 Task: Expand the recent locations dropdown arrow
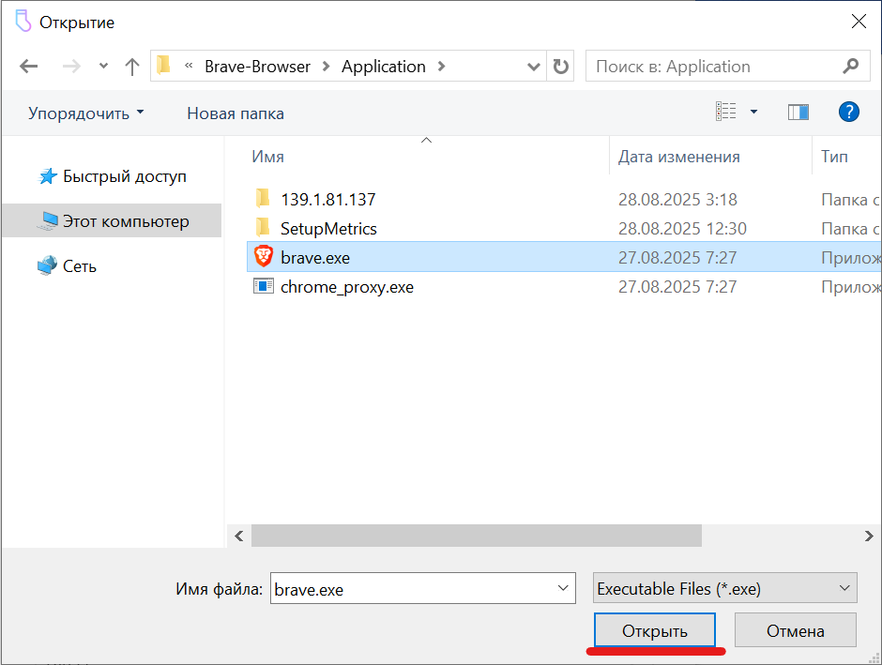pyautogui.click(x=103, y=67)
